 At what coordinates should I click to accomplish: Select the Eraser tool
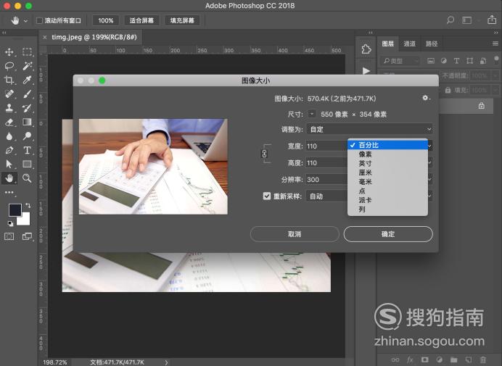[x=9, y=122]
